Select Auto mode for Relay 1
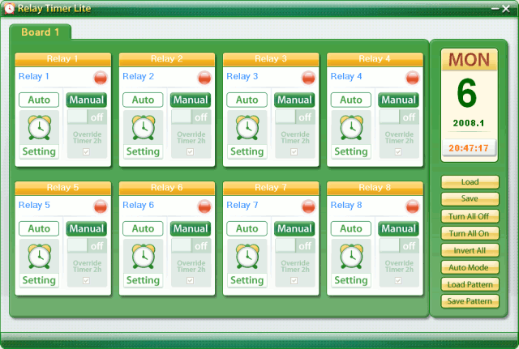Viewport: 519px width, 349px height. [x=39, y=100]
